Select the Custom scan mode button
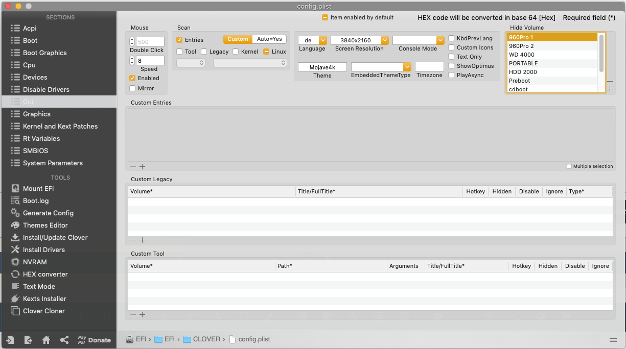 (238, 39)
